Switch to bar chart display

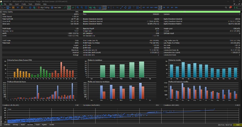pos(65,7)
